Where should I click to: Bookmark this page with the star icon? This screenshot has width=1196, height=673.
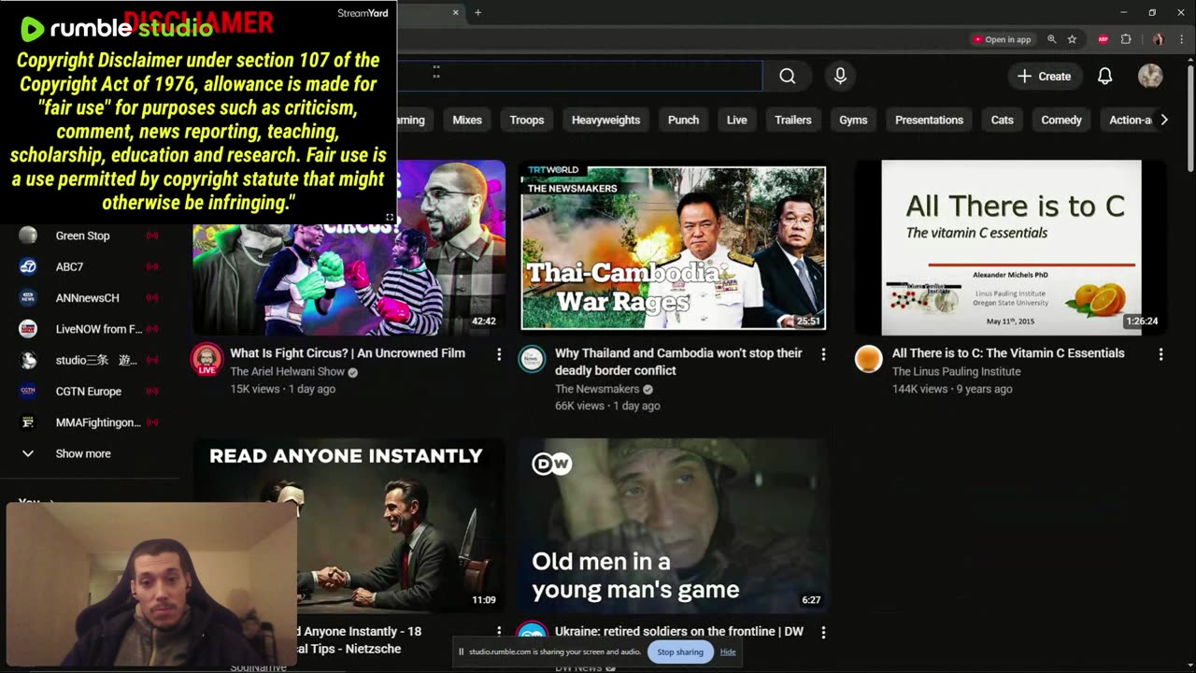[1072, 39]
